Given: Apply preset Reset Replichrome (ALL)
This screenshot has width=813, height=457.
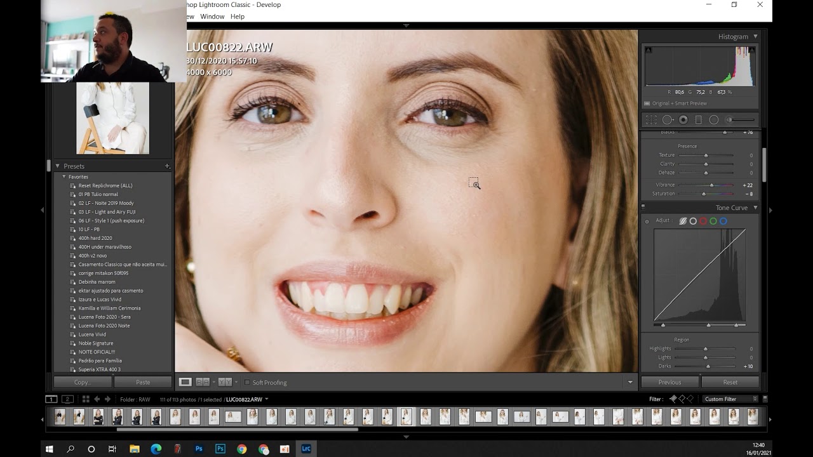Looking at the screenshot, I should click(105, 185).
